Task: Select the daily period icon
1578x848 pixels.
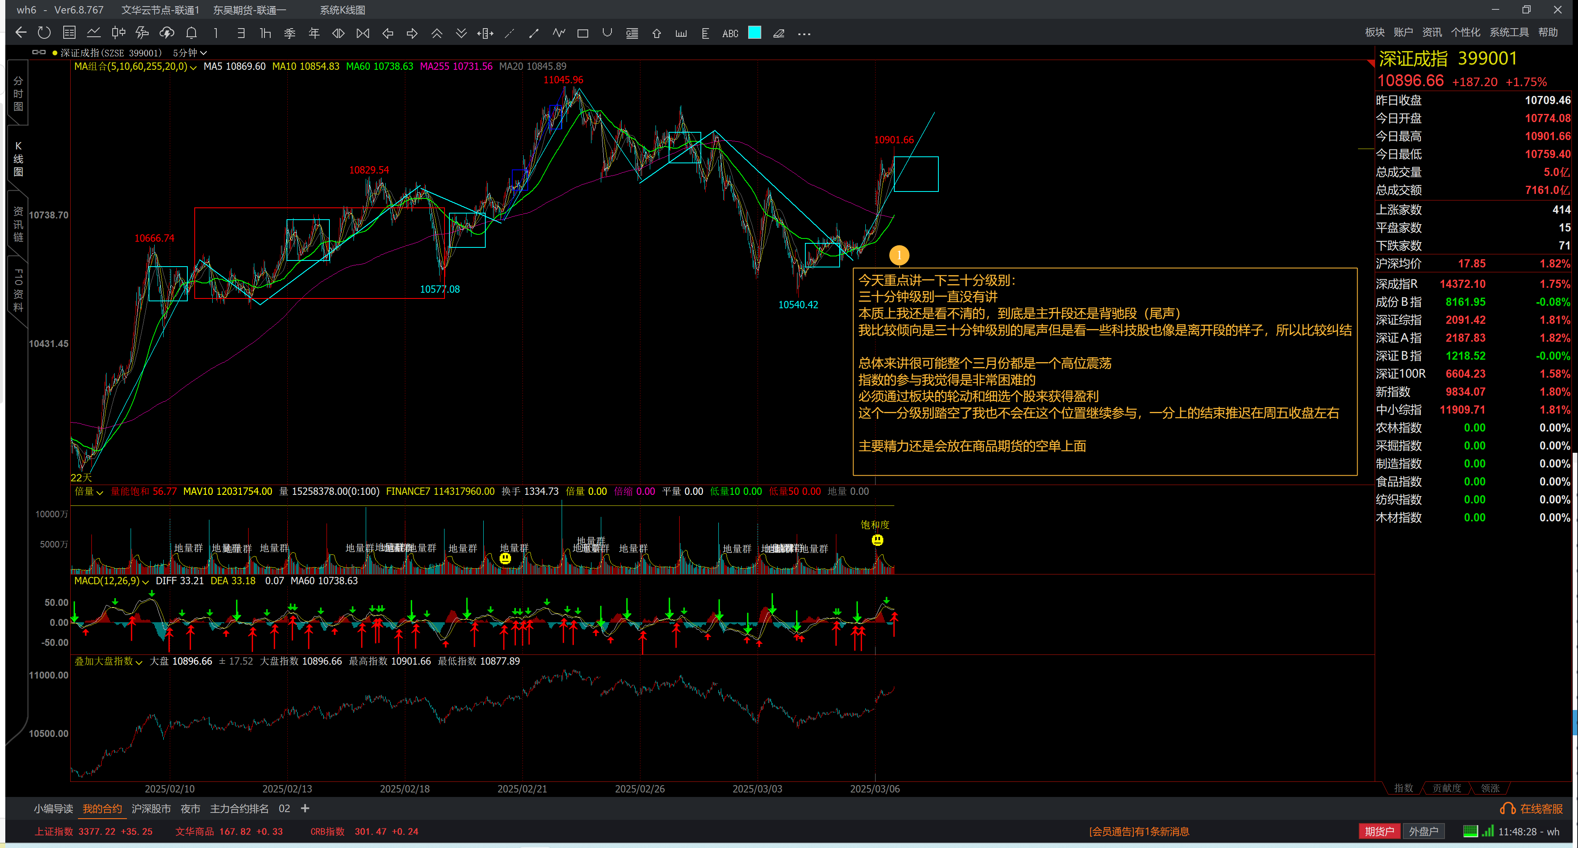Action: click(x=241, y=33)
